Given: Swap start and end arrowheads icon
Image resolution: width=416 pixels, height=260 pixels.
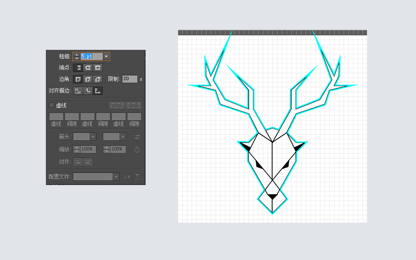Looking at the screenshot, I should [137, 137].
